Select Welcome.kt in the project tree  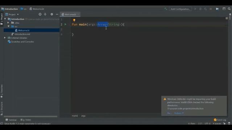coord(32,30)
